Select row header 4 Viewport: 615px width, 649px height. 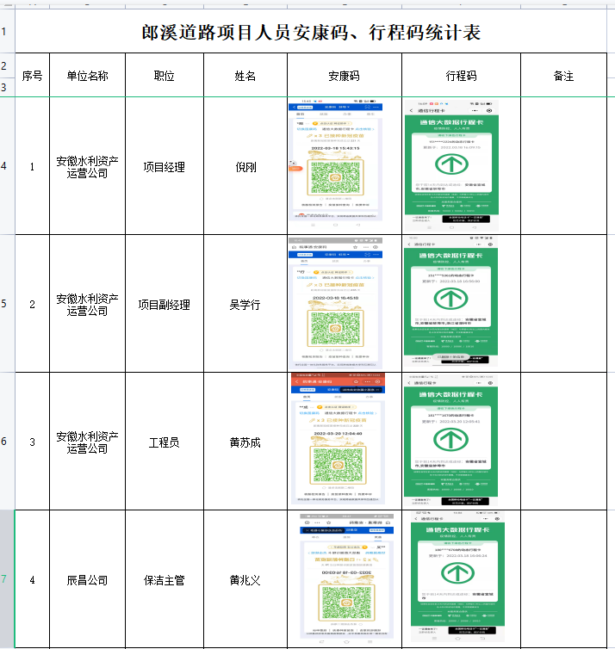(x=7, y=166)
